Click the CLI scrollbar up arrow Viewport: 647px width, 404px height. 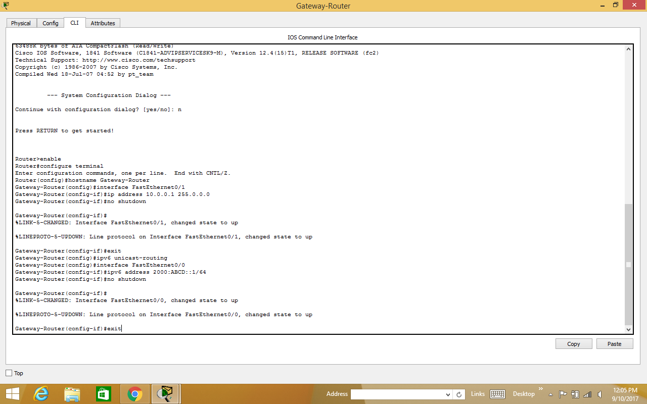(x=628, y=49)
